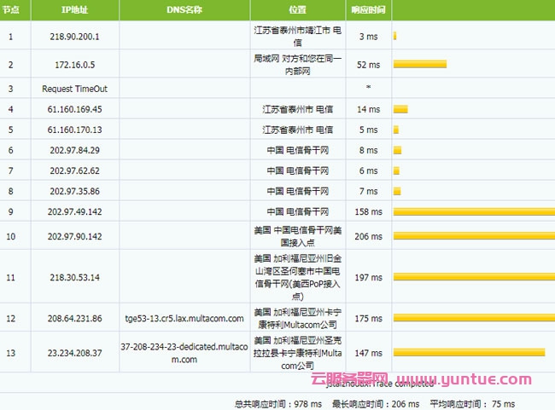Click the IP地址 column header
The width and height of the screenshot is (555, 410).
[73, 10]
